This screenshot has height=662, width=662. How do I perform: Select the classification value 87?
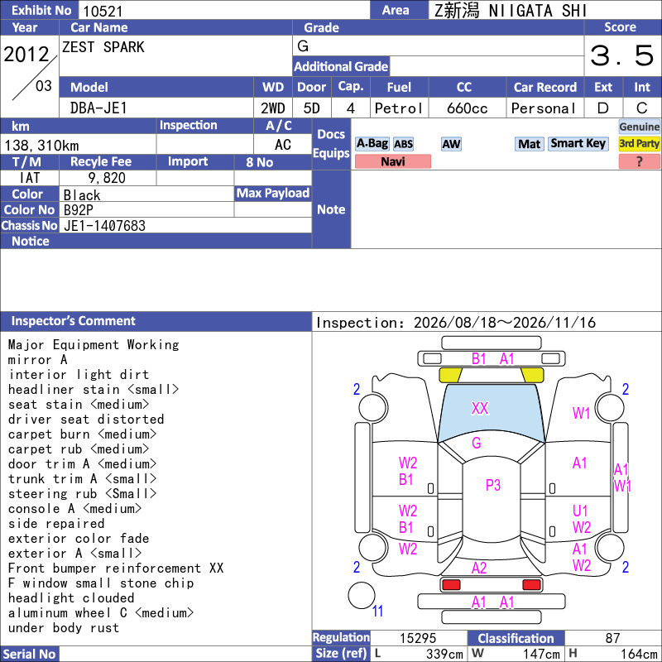(612, 638)
